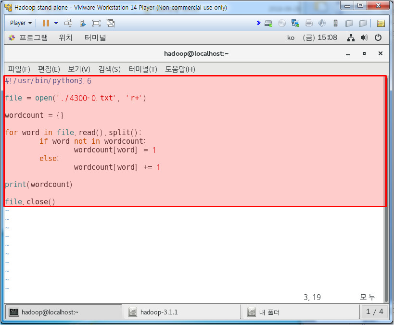This screenshot has height=325, width=394.
Task: Open the 파일(F) menu
Action: coord(19,69)
